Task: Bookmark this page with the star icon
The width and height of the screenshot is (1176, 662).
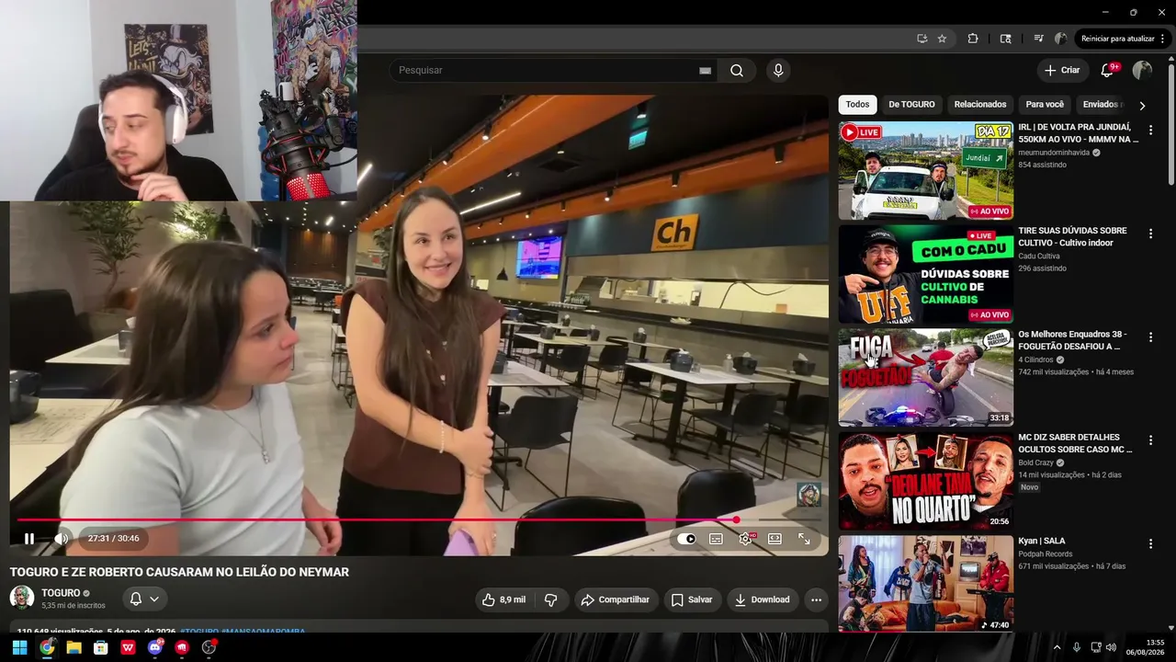Action: pyautogui.click(x=942, y=39)
